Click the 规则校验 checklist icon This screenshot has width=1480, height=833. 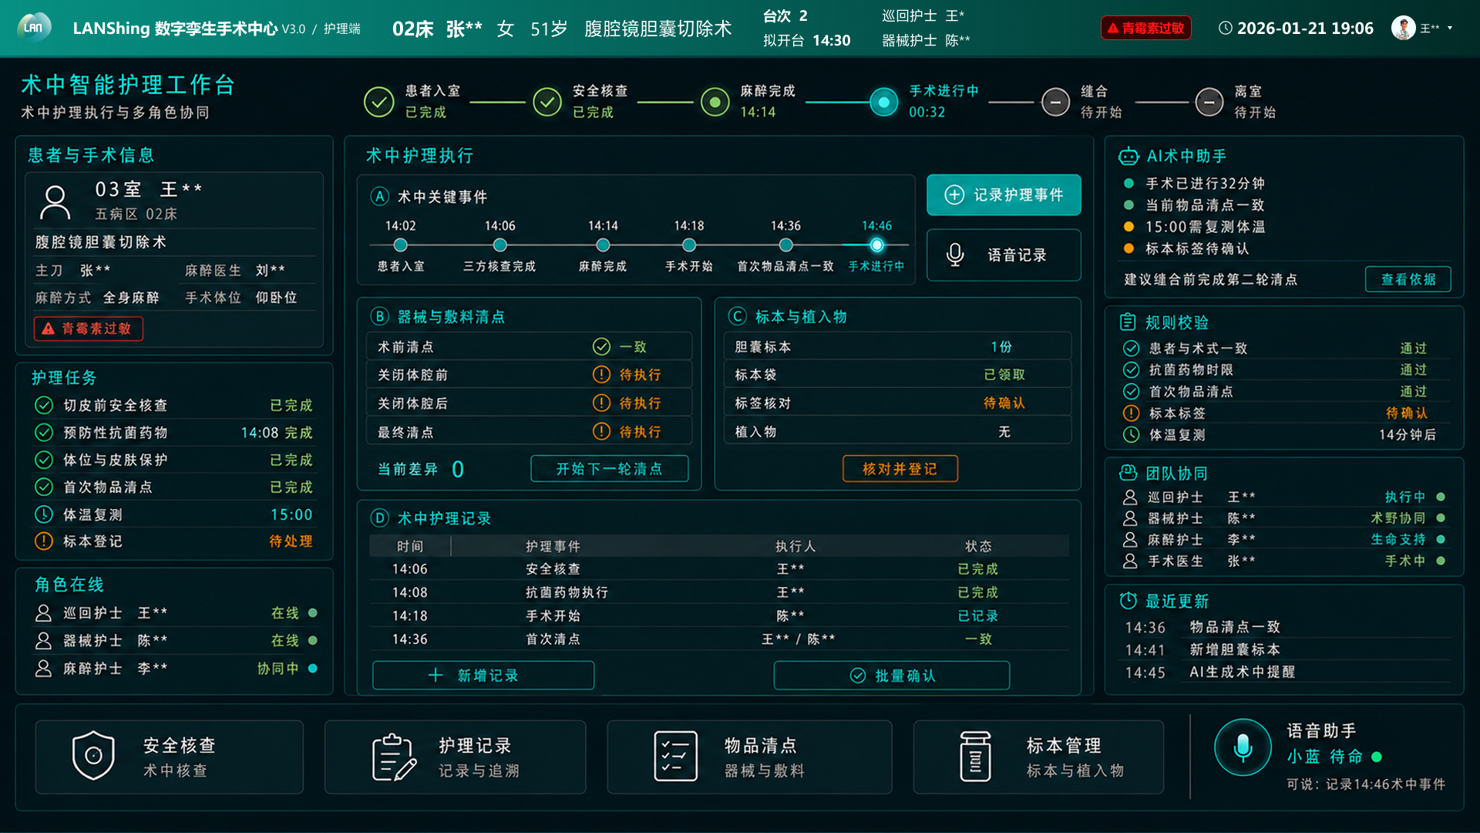click(1128, 322)
